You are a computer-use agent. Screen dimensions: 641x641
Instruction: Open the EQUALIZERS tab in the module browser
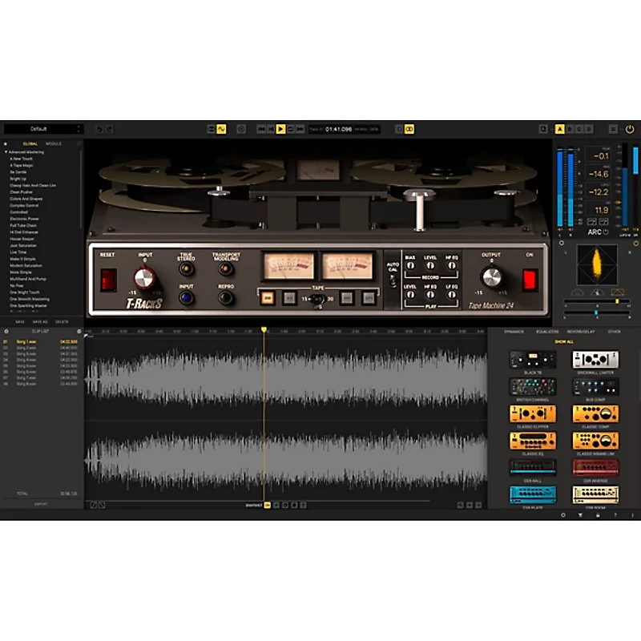coord(547,330)
